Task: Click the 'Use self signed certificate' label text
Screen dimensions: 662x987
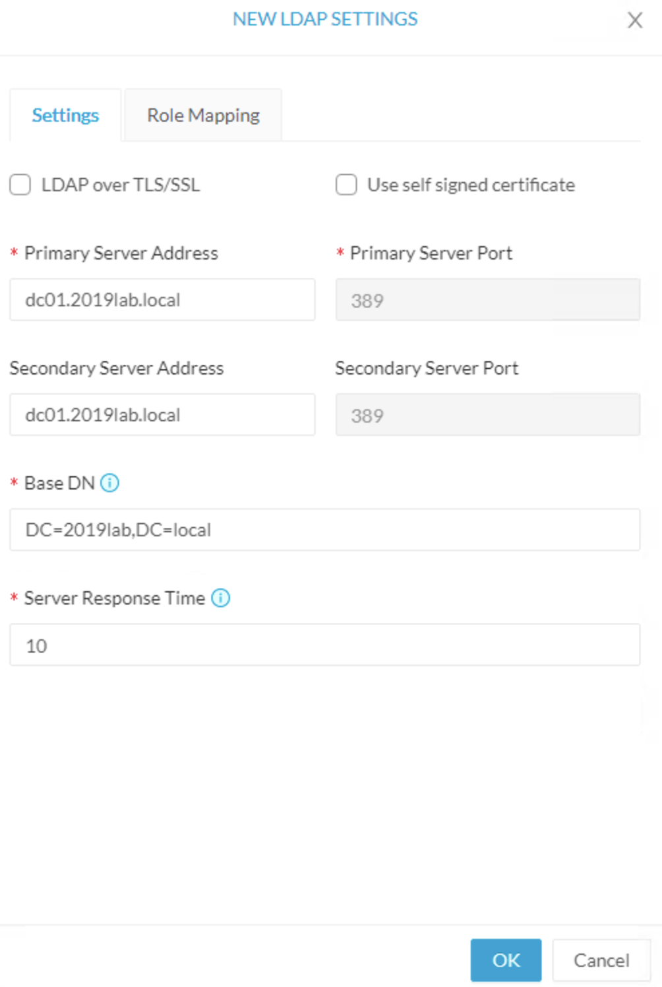Action: 471,185
